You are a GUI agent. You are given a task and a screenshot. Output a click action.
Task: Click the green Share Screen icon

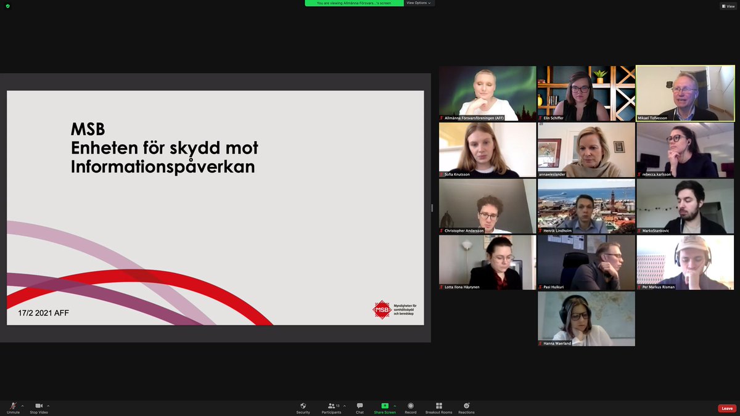[x=385, y=406]
